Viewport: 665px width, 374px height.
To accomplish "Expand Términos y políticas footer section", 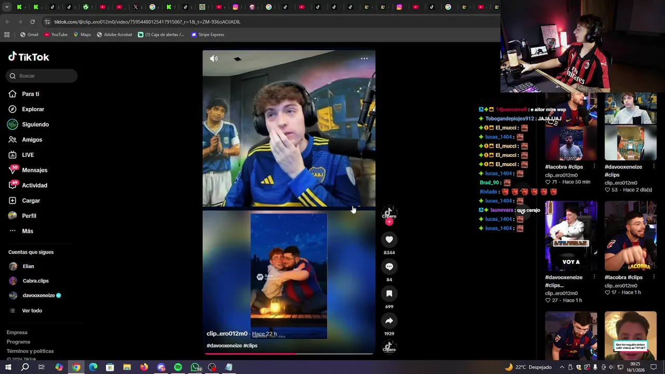I will [x=30, y=351].
